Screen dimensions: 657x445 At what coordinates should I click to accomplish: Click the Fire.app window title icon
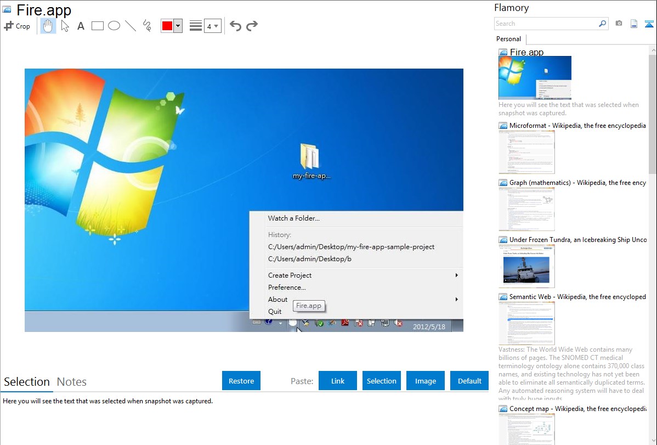pyautogui.click(x=7, y=9)
